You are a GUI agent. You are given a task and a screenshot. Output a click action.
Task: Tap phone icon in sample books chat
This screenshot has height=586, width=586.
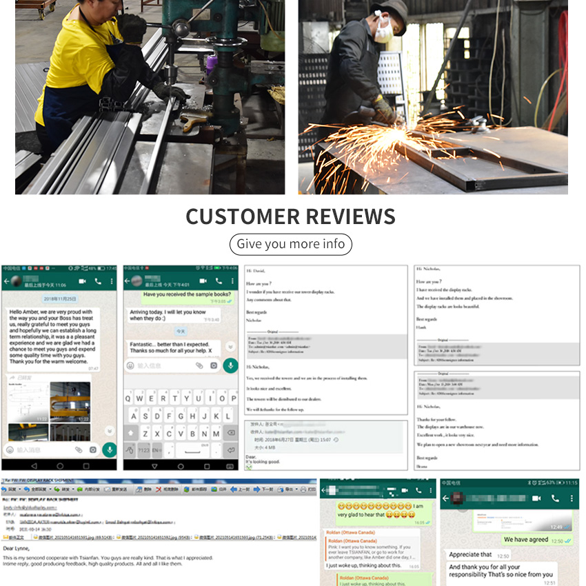tap(219, 281)
